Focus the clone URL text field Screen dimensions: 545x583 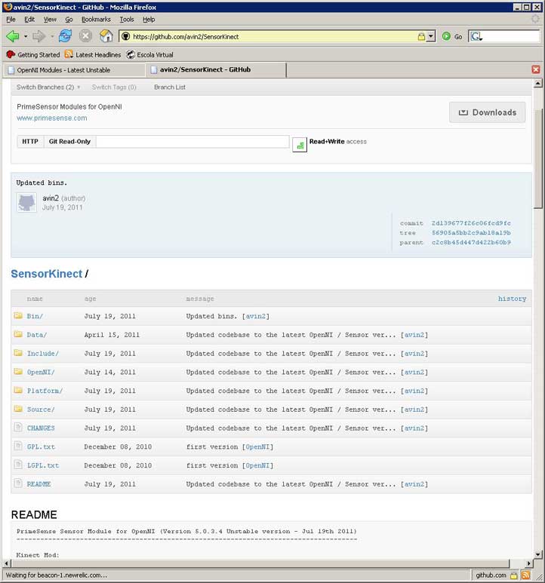click(x=192, y=141)
